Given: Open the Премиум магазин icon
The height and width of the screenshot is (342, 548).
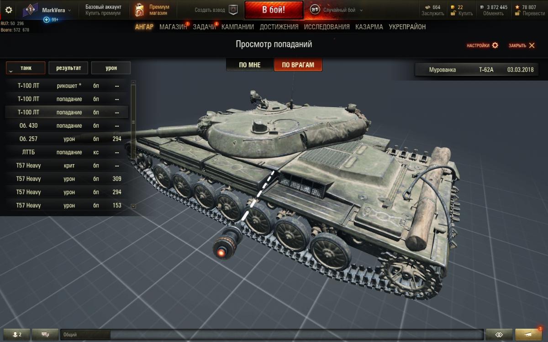Looking at the screenshot, I should [139, 10].
